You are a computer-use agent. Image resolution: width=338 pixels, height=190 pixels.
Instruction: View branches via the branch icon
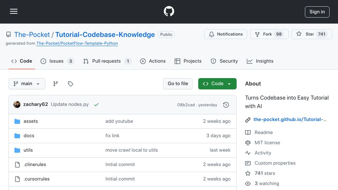click(56, 84)
